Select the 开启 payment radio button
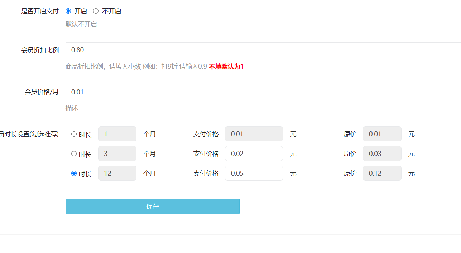 (x=68, y=11)
